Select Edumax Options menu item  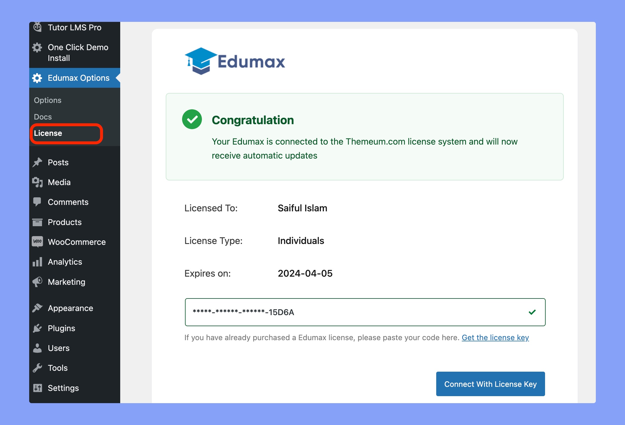click(x=75, y=78)
